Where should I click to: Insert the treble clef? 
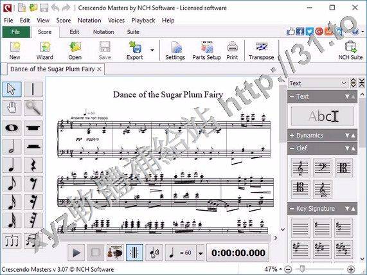pyautogui.click(x=301, y=168)
